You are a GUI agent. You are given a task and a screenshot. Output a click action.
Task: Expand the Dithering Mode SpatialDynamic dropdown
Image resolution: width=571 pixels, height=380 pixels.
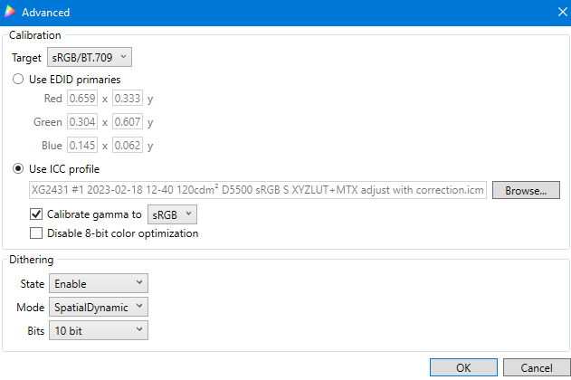(x=98, y=308)
